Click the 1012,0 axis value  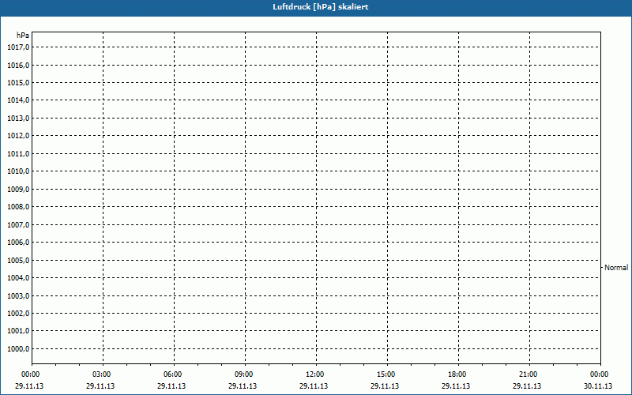[x=18, y=136]
